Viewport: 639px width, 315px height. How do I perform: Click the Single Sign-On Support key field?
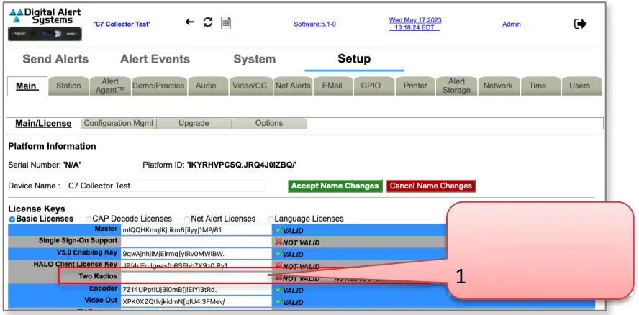[x=196, y=242]
